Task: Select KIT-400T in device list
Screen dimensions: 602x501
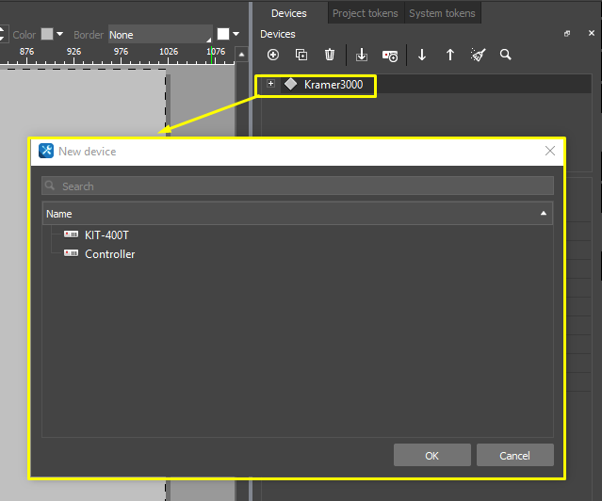Action: coord(106,235)
